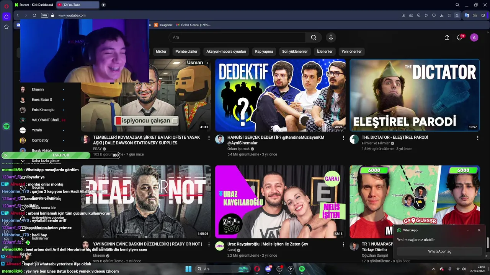Open Orkun Işıtmak channel name link
The height and width of the screenshot is (275, 490).
coord(238,149)
